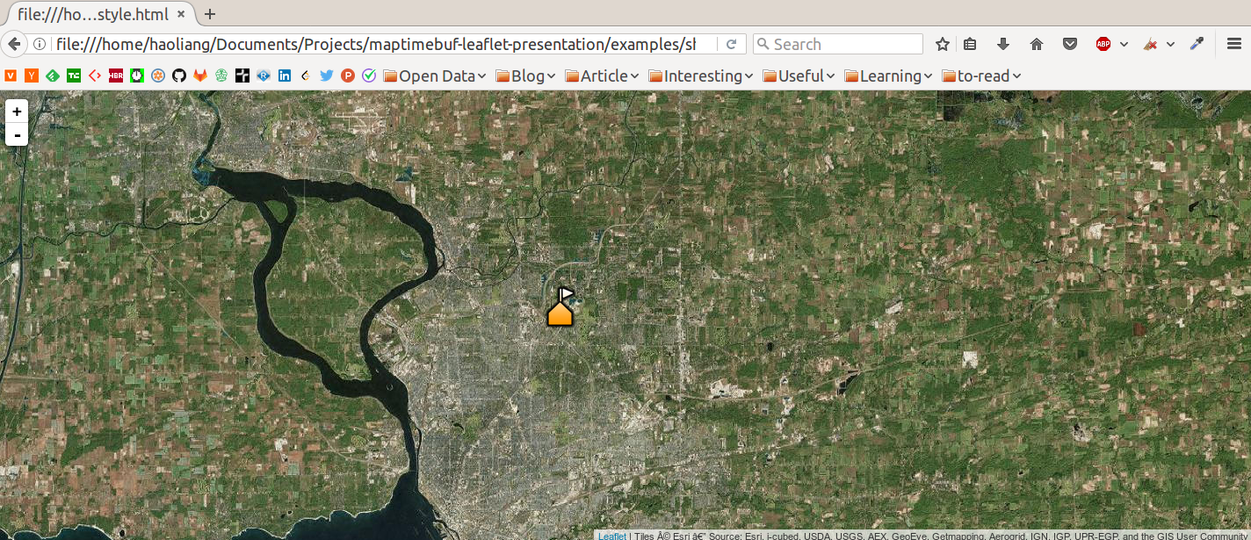Click inside the Search box
The height and width of the screenshot is (540, 1251).
pos(838,44)
